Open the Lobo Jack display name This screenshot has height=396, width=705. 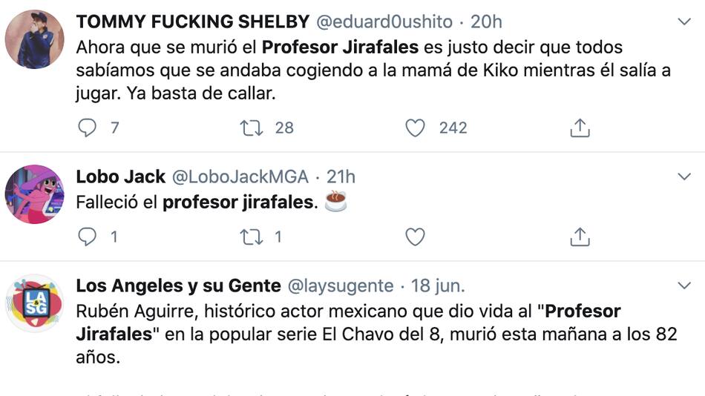pyautogui.click(x=120, y=176)
